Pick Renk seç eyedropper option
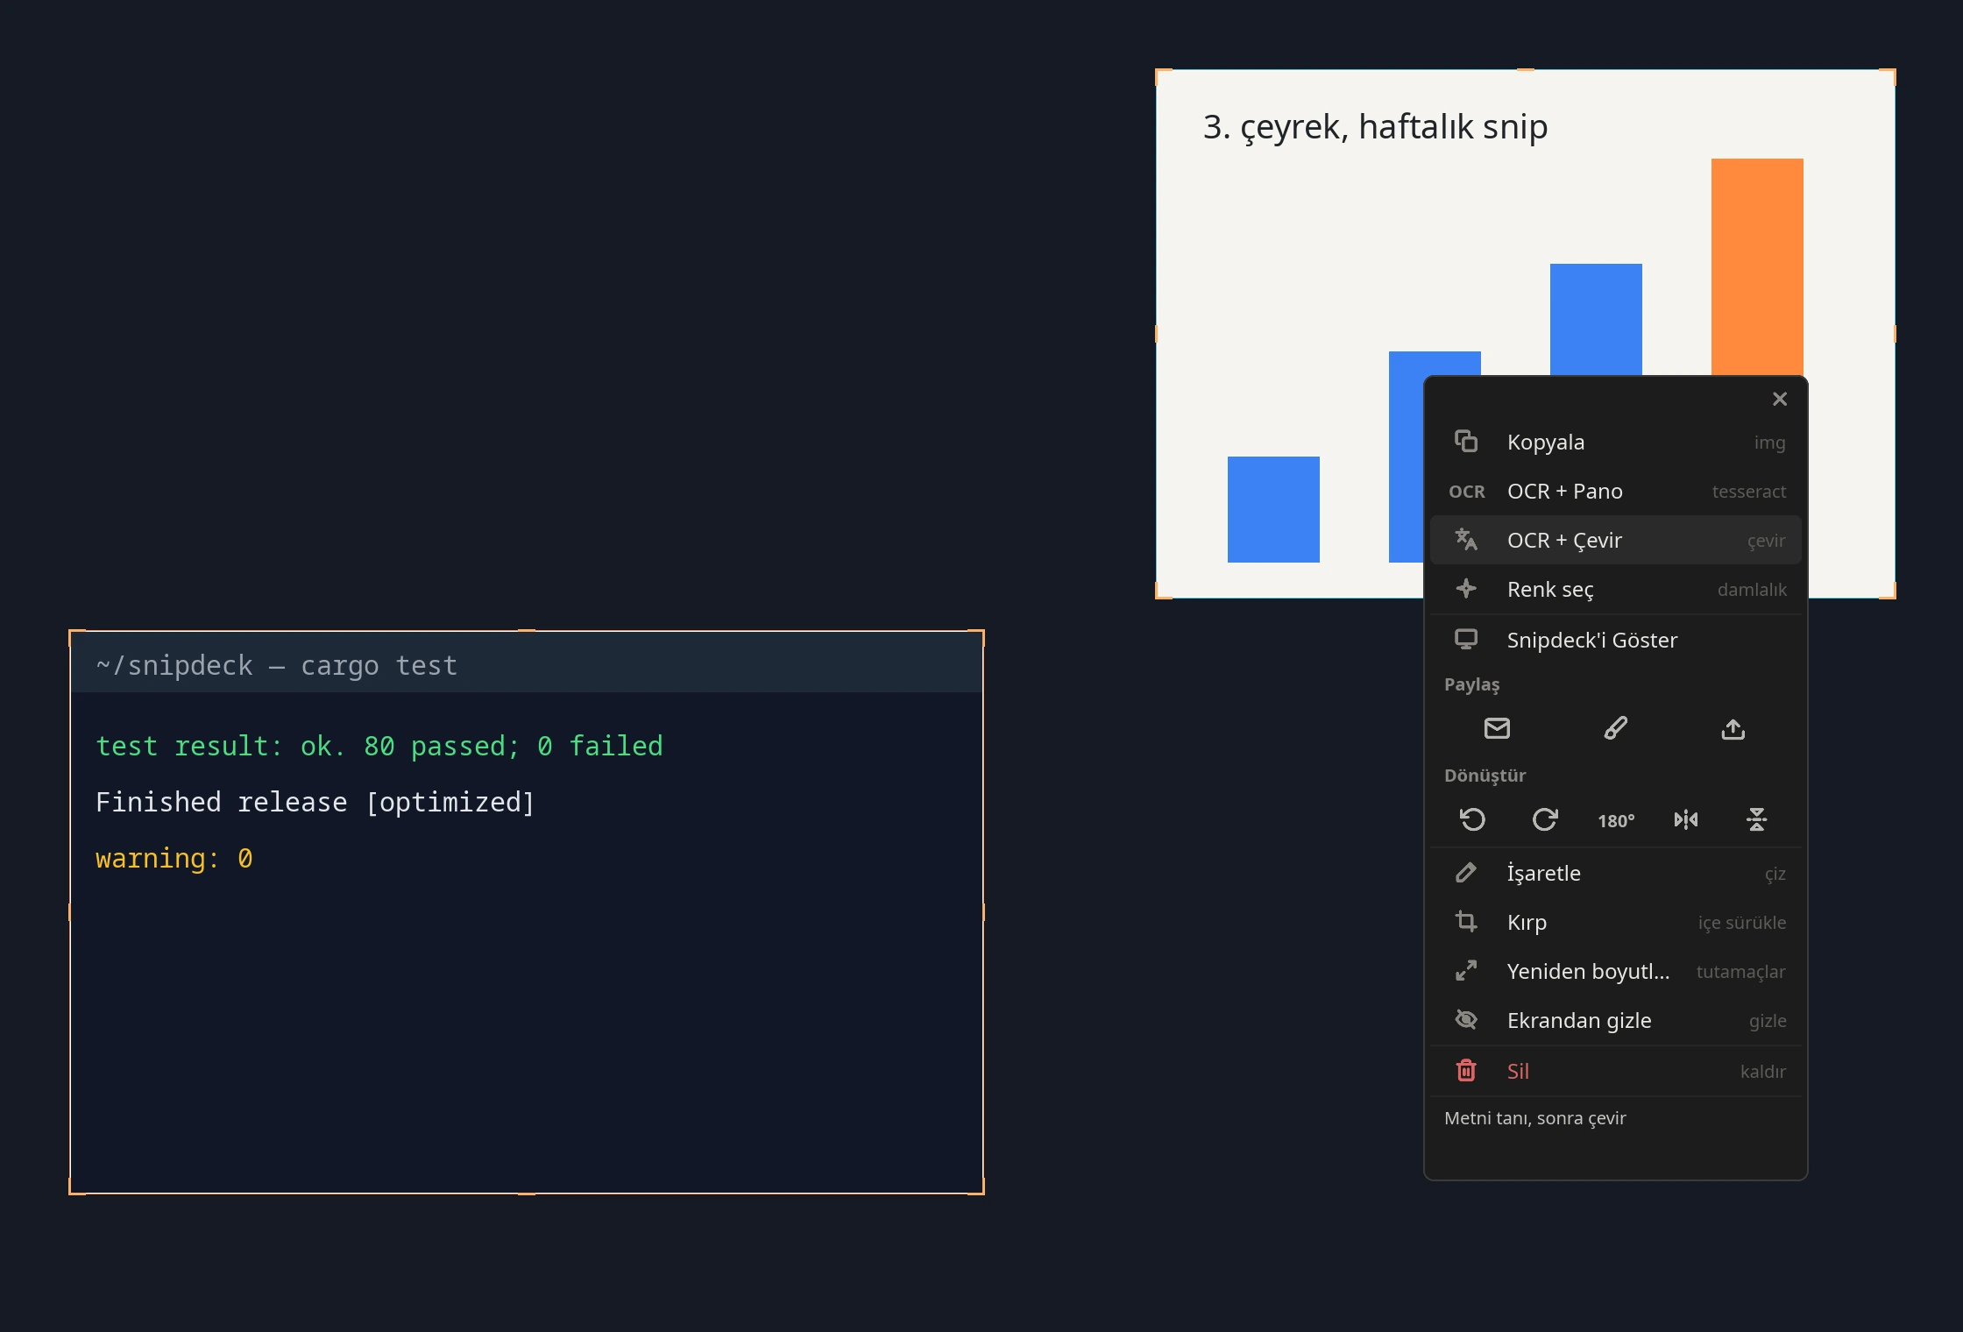 pyautogui.click(x=1615, y=589)
